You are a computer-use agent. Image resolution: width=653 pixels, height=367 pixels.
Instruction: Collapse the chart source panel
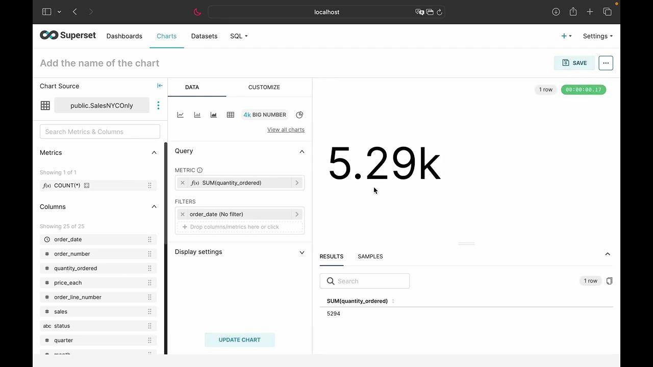pos(160,86)
